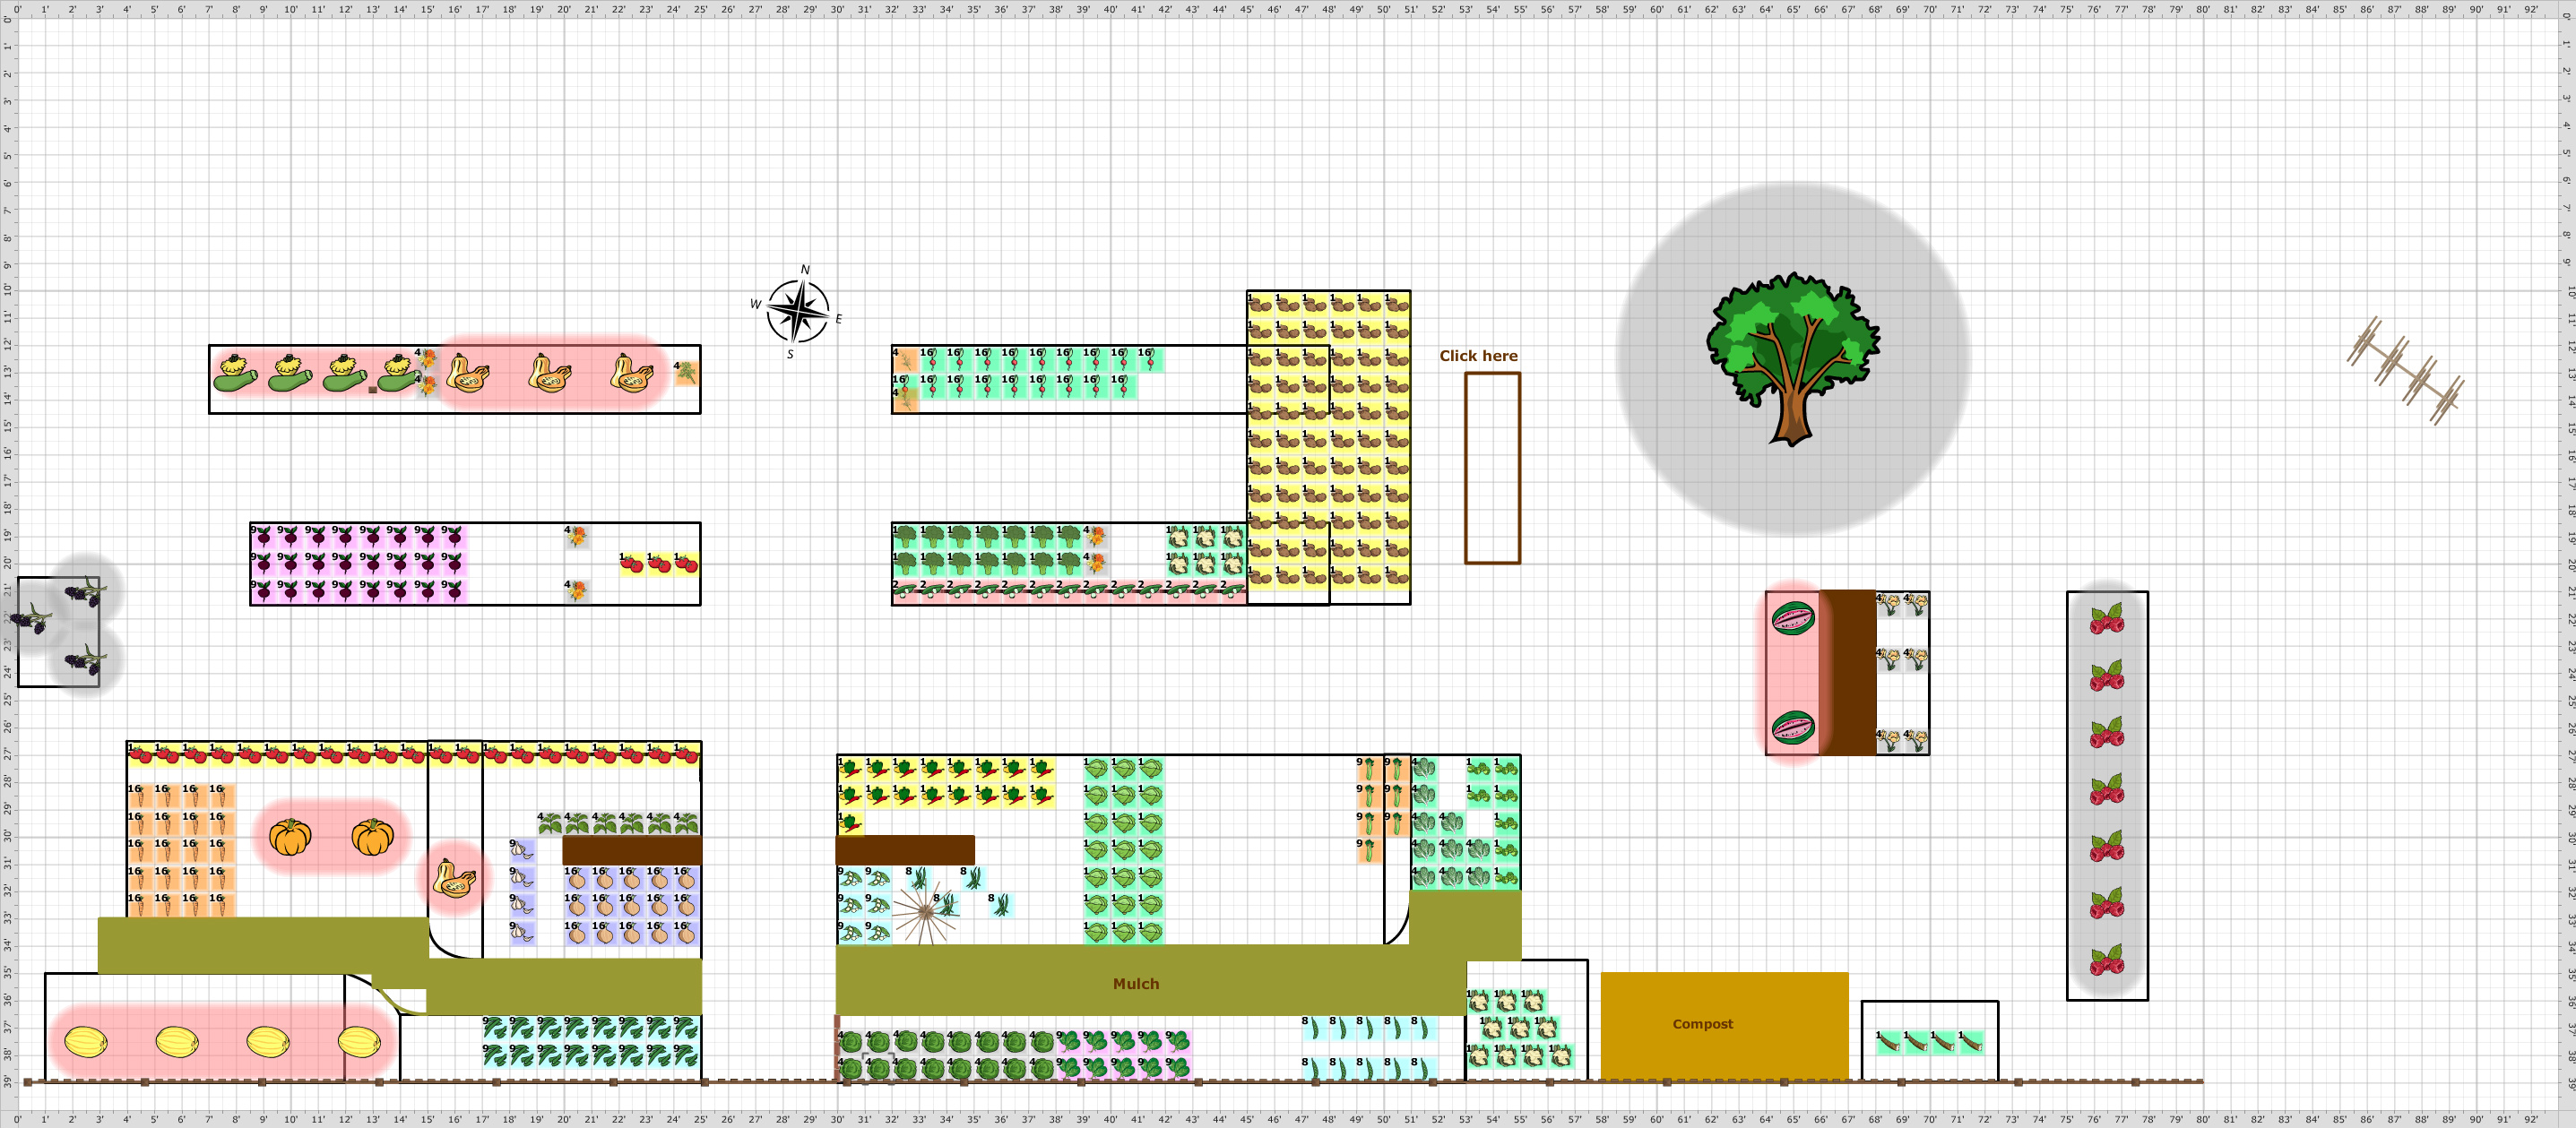Select the butternut squash in narrow bed
2576x1128 pixels.
click(x=455, y=880)
